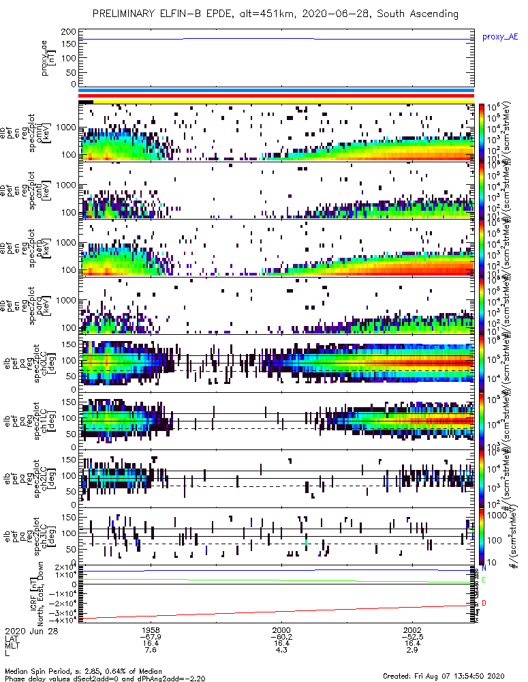
Task: Click the '2×10^4' tick on IGRF axis
Action: [x=65, y=567]
